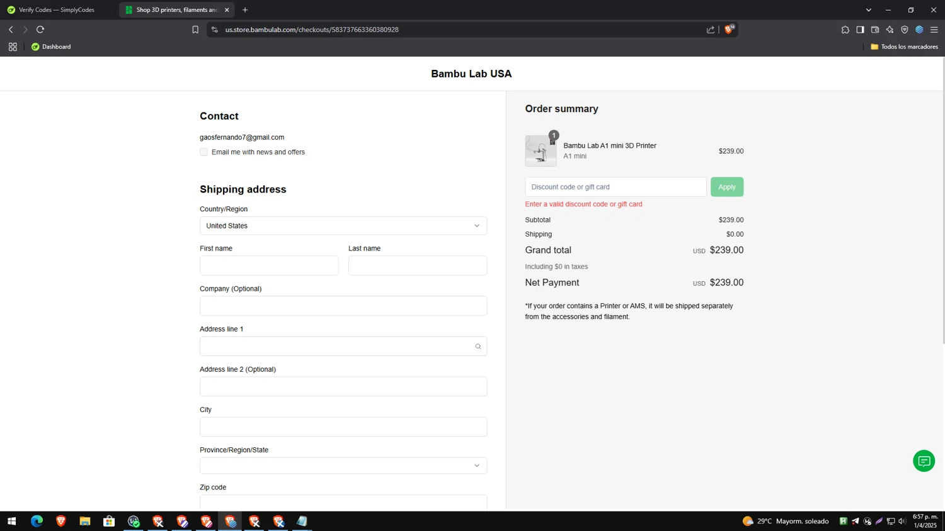Open the Brave Wallet icon

875,30
